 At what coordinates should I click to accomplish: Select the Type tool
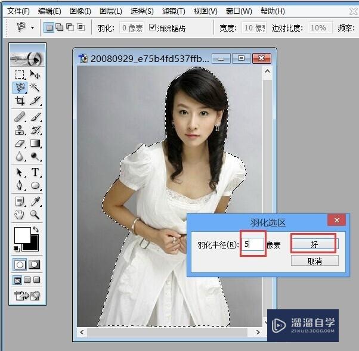coord(35,172)
